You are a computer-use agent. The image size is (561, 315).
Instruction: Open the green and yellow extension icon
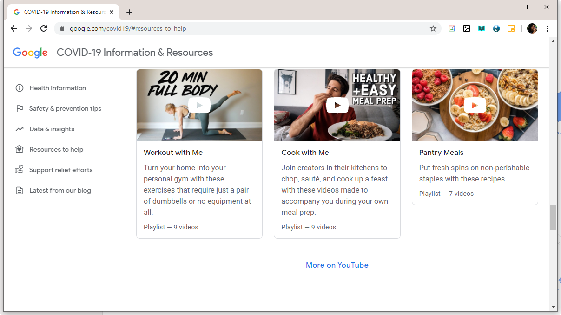452,28
